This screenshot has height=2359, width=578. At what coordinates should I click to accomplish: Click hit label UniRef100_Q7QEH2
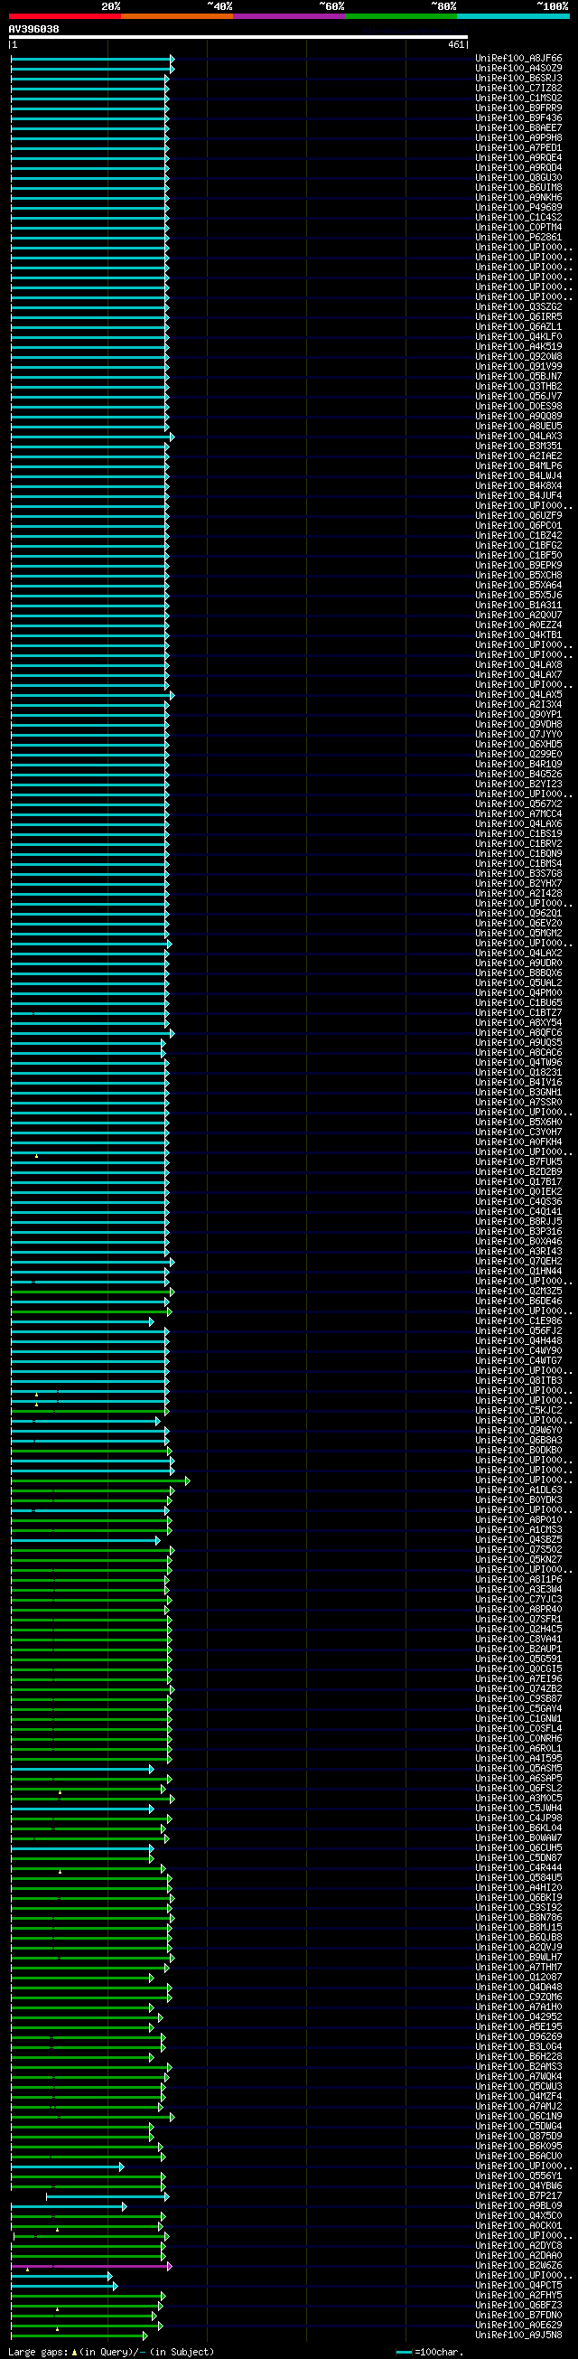(x=518, y=1261)
